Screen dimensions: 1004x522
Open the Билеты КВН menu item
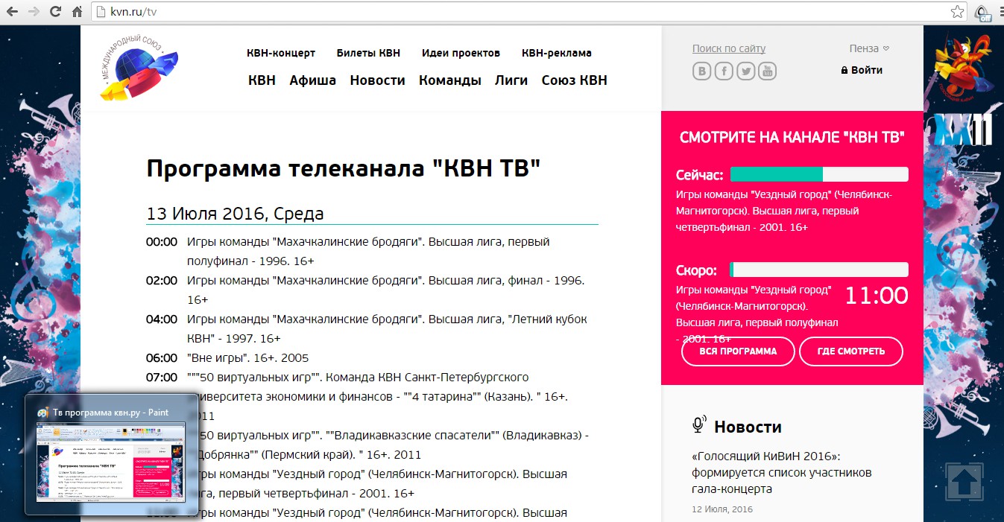click(x=368, y=53)
